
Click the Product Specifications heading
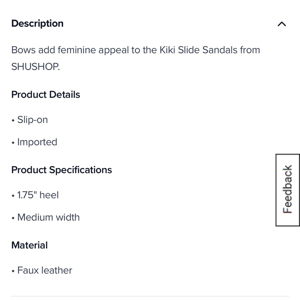(x=61, y=170)
